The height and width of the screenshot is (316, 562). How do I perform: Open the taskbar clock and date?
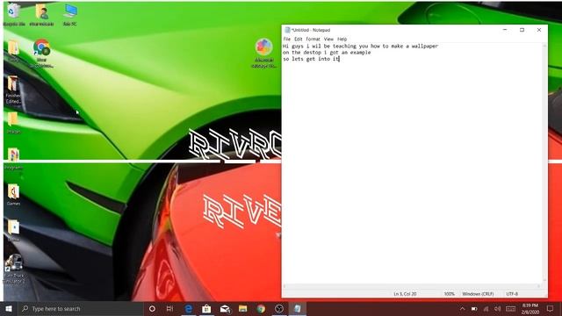tap(530, 308)
